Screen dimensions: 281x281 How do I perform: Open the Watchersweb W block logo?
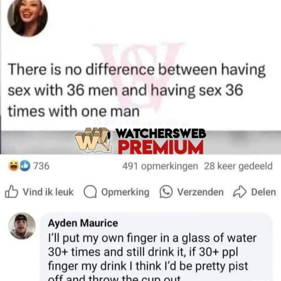click(93, 140)
